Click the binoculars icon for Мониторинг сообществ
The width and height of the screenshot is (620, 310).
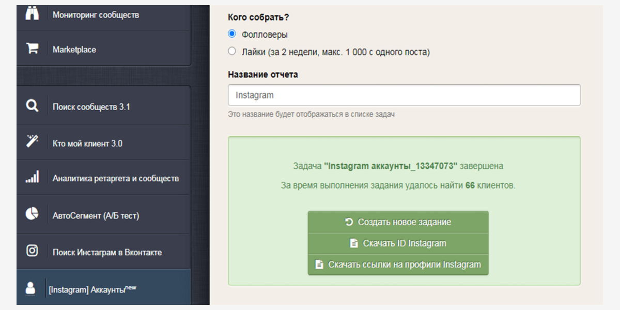click(x=32, y=14)
